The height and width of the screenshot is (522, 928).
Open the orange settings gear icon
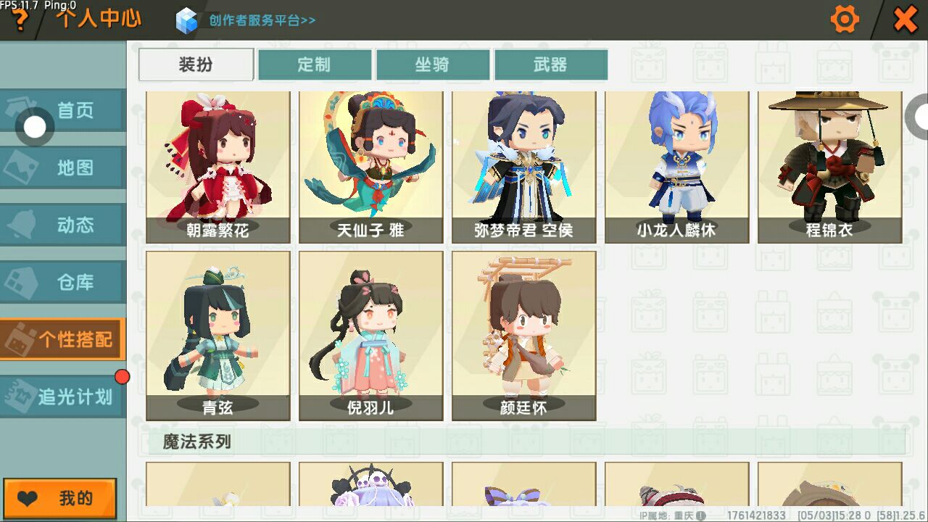[x=845, y=20]
